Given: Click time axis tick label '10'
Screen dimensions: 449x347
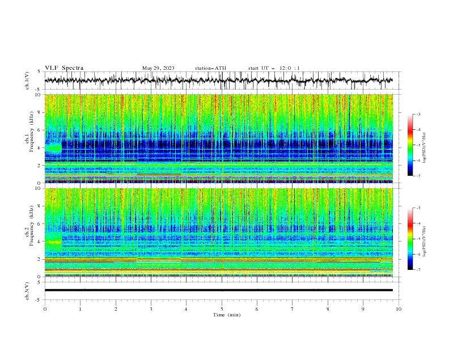Looking at the screenshot, I should tap(399, 309).
